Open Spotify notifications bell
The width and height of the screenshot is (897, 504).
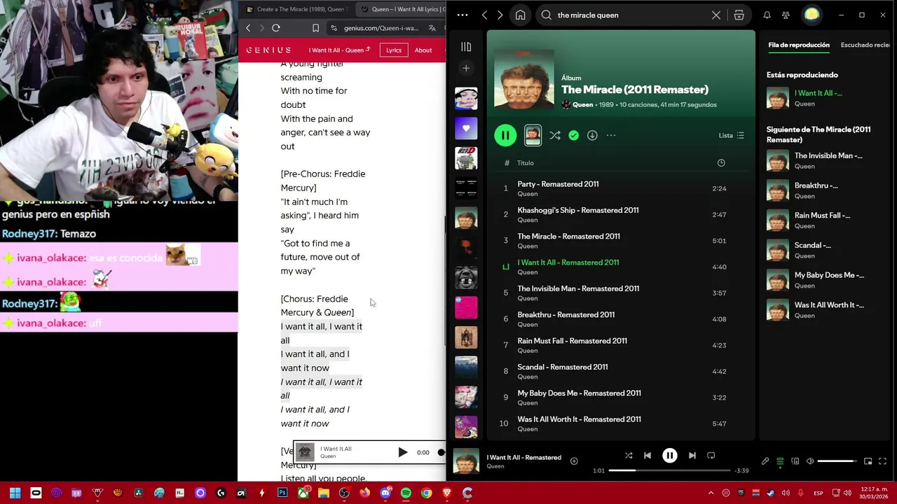tap(767, 15)
